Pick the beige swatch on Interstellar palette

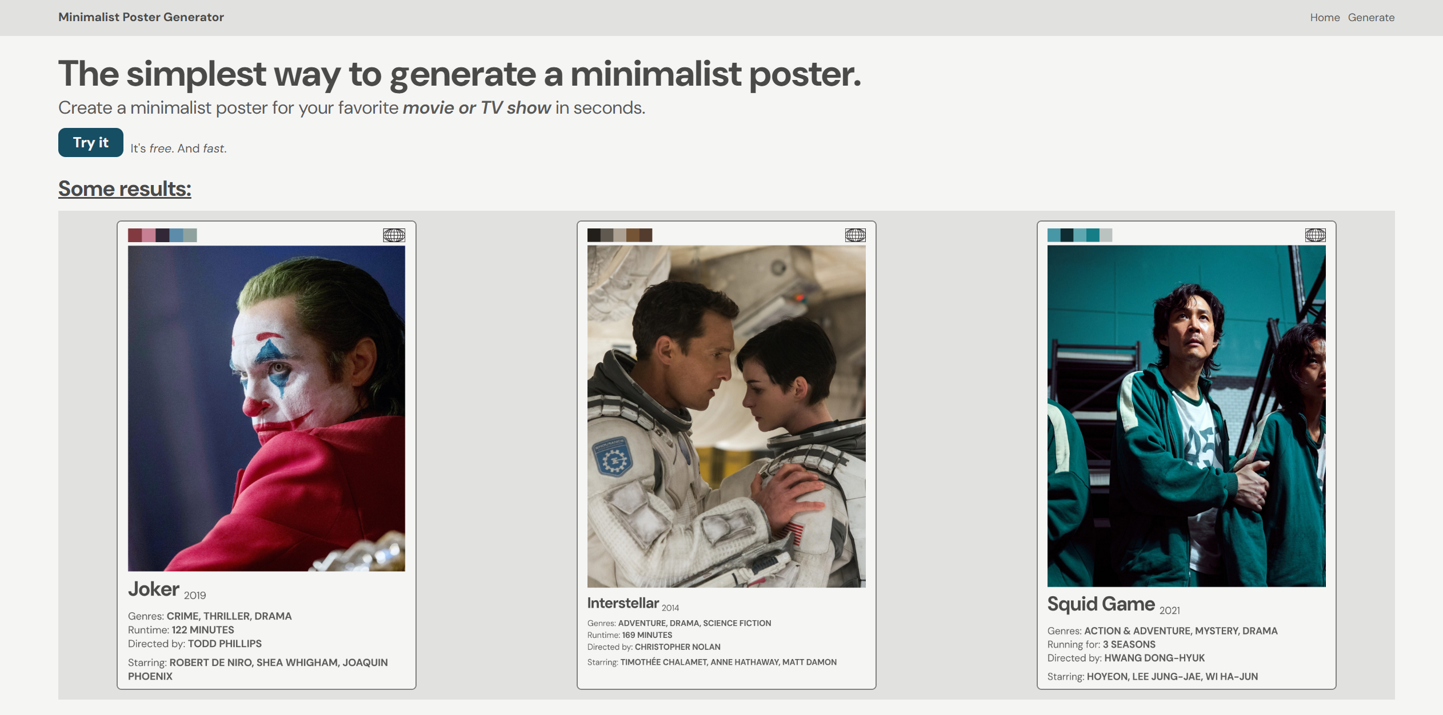coord(619,235)
